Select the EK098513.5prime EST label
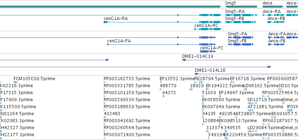This screenshot has width=298, height=140. tap(238, 121)
